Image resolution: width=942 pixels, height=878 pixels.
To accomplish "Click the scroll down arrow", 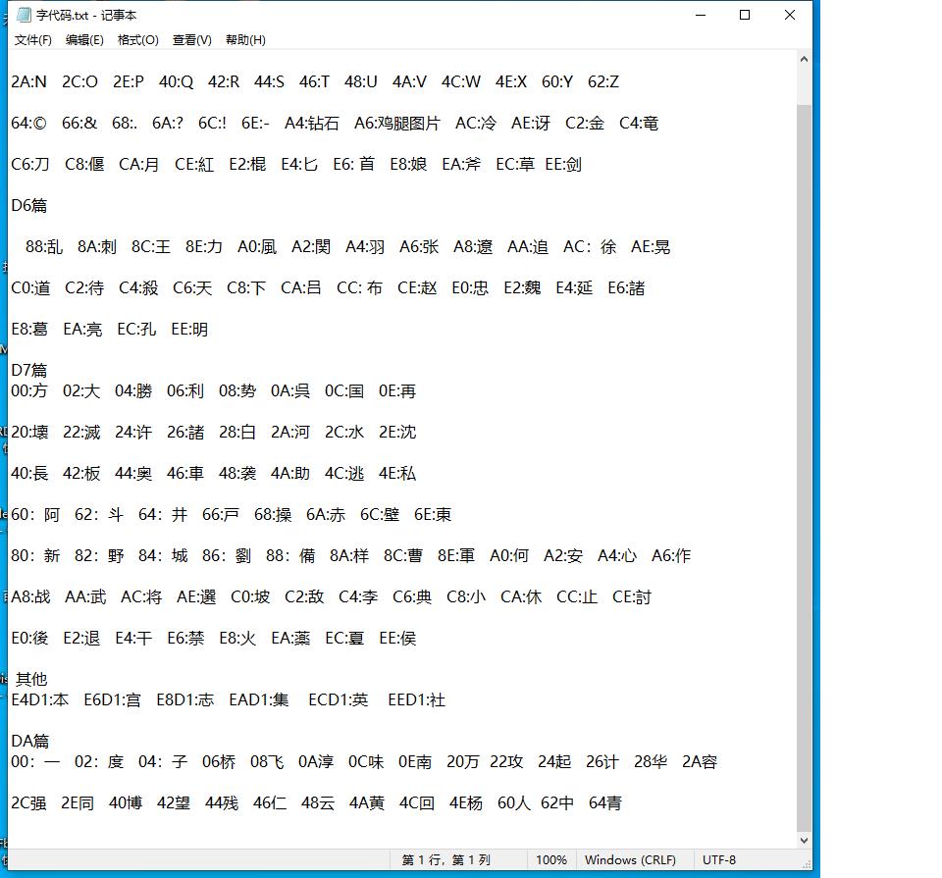I will 804,840.
